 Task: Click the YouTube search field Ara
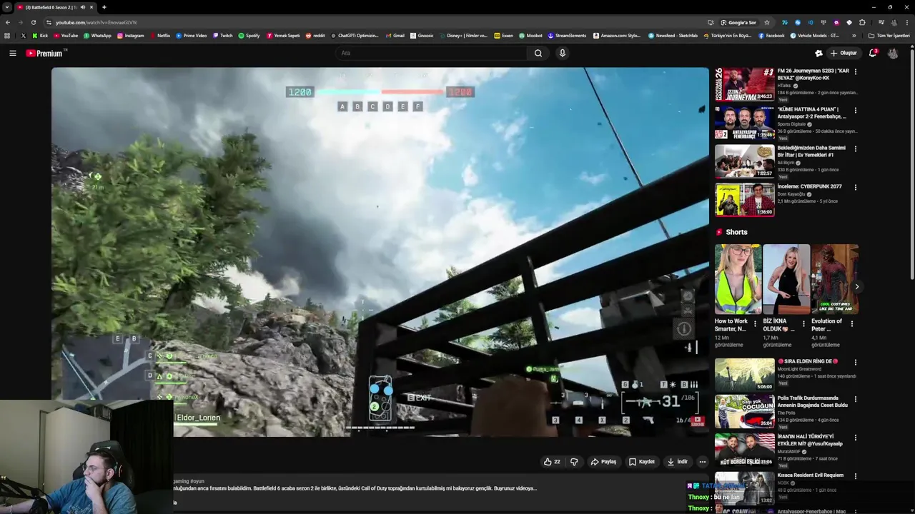432,53
